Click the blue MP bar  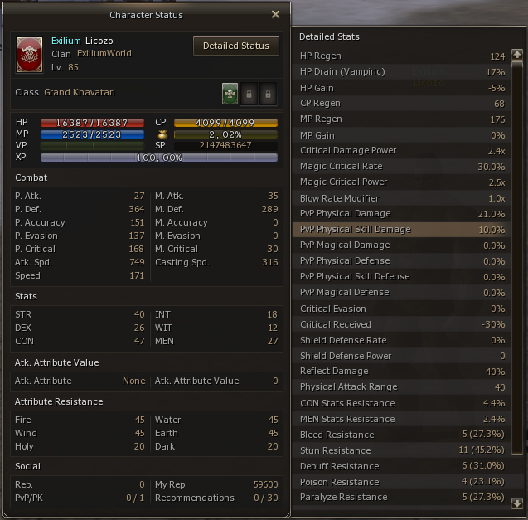92,134
